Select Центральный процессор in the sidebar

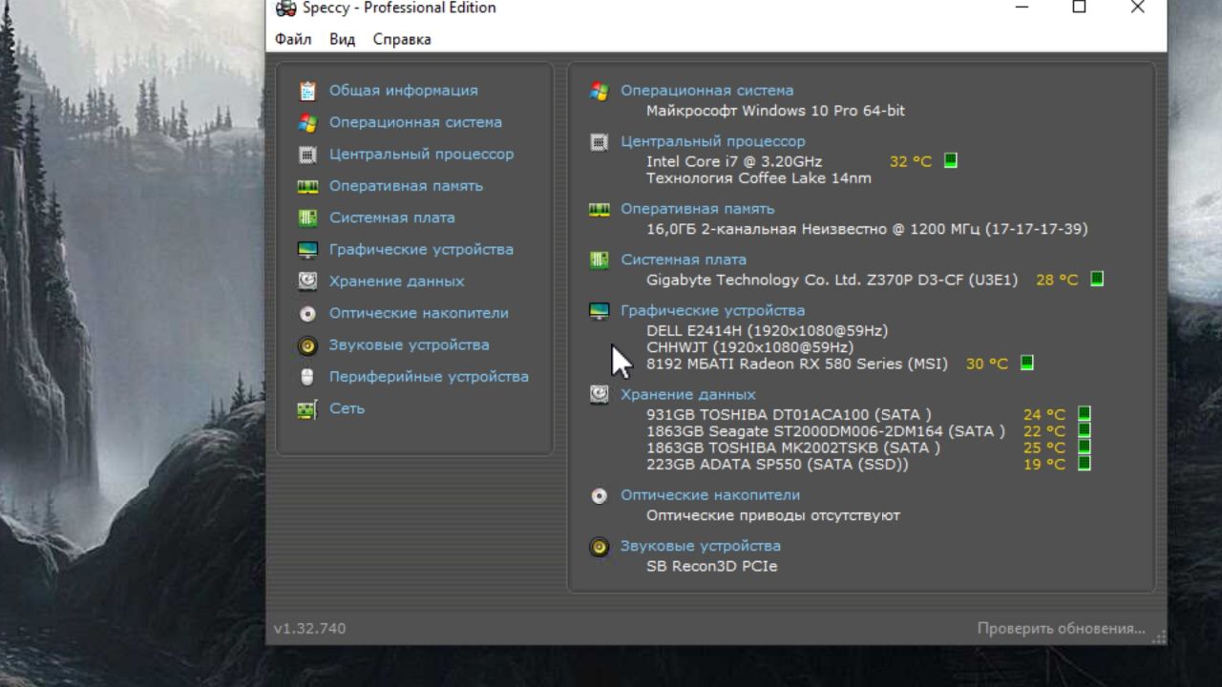click(421, 154)
